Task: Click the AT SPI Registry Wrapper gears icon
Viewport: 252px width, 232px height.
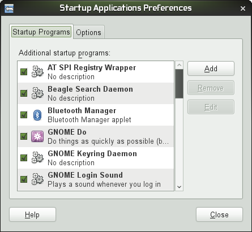Action: [x=37, y=72]
